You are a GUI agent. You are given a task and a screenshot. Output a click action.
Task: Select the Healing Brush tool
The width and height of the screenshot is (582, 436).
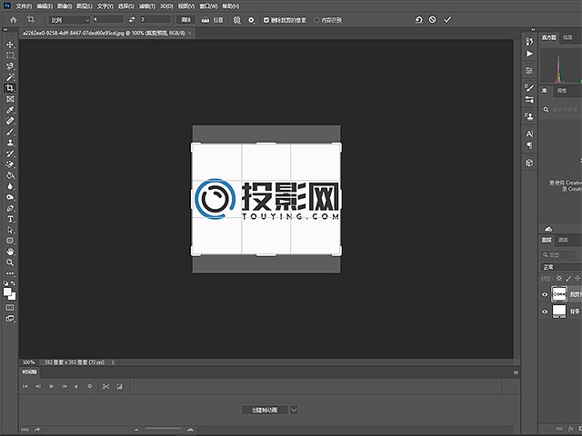pos(10,121)
